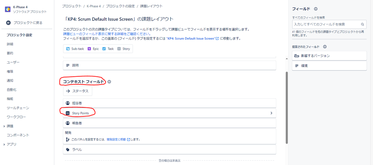Click the person icon in 報告者 row
This screenshot has height=165, width=373.
[x=68, y=123]
